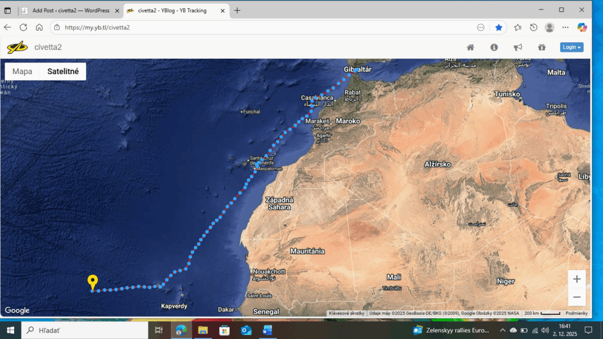Open the gift icon in navbar

[x=542, y=48]
